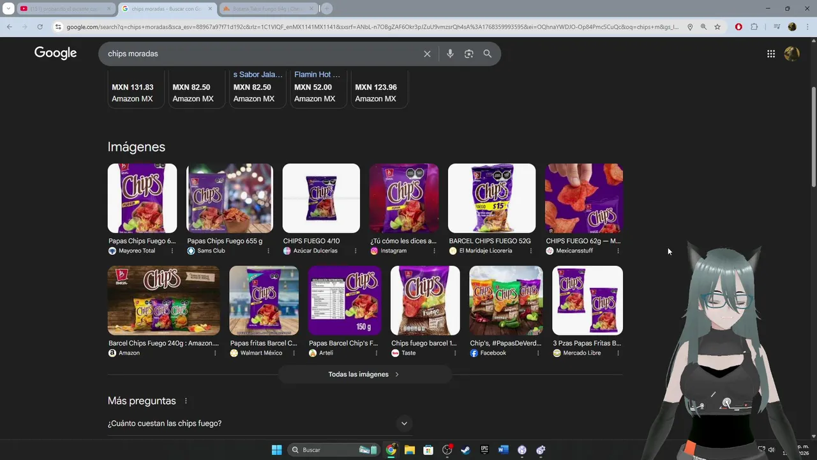The width and height of the screenshot is (817, 460).
Task: Open Microsoft Word from taskbar
Action: point(503,450)
